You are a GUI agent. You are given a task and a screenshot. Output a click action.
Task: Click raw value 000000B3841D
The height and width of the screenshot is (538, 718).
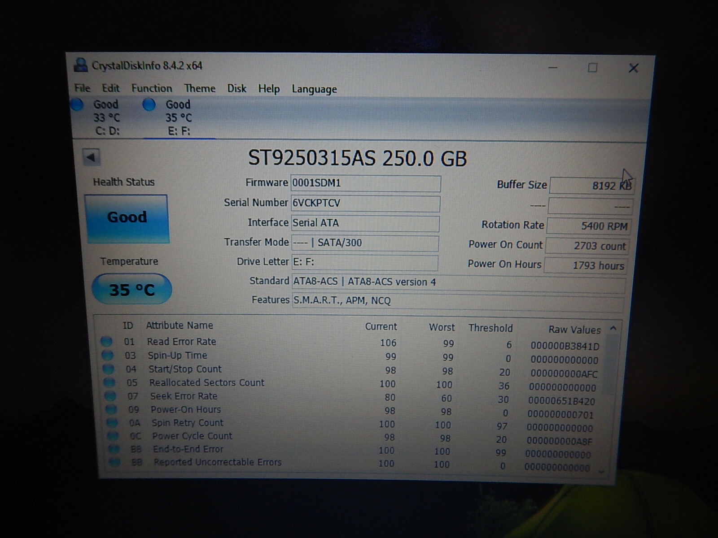point(565,346)
